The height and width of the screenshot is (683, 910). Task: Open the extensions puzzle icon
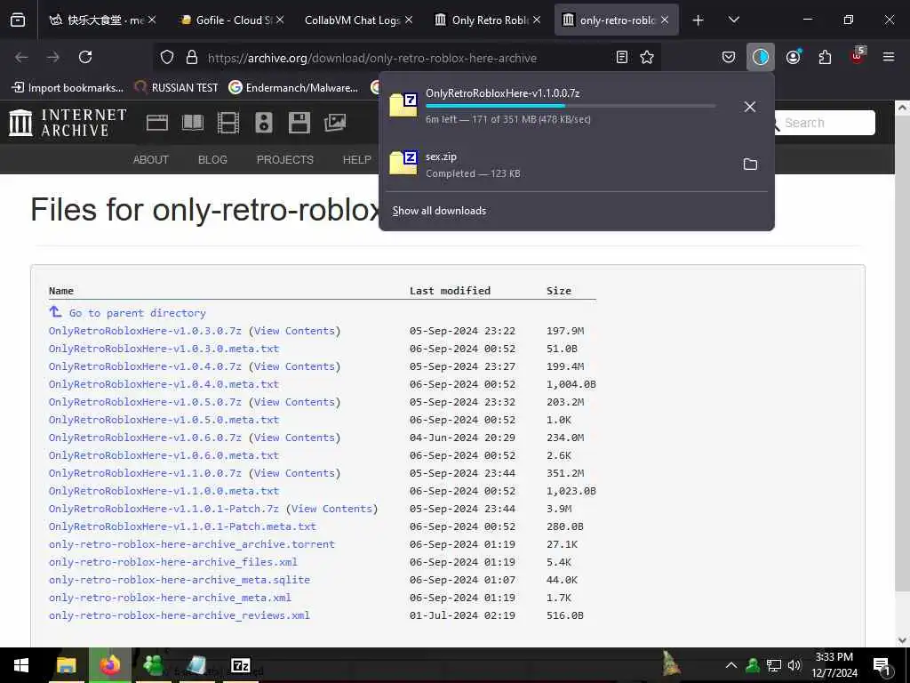coord(825,57)
